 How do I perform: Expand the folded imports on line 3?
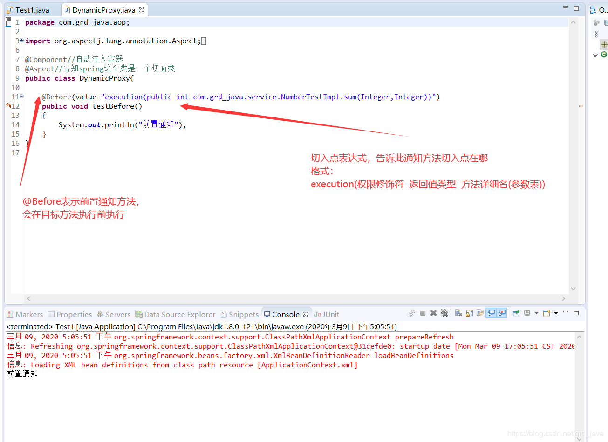pyautogui.click(x=21, y=41)
